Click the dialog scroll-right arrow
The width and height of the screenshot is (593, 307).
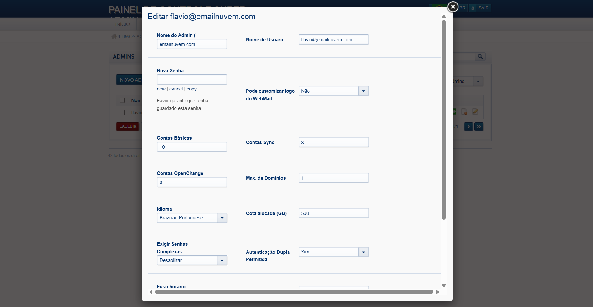(x=437, y=292)
